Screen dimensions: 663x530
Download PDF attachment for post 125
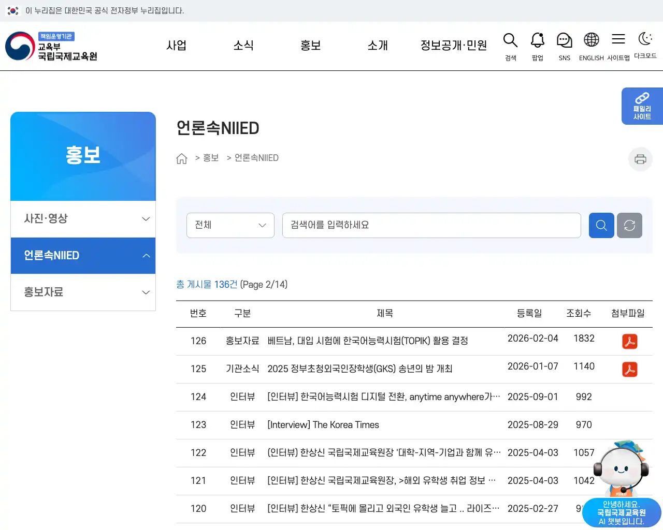[x=629, y=370]
